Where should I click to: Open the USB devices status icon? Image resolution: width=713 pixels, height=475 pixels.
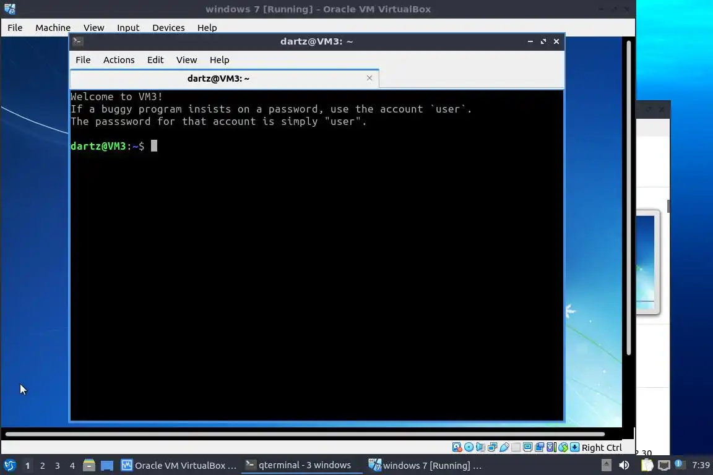pyautogui.click(x=504, y=447)
